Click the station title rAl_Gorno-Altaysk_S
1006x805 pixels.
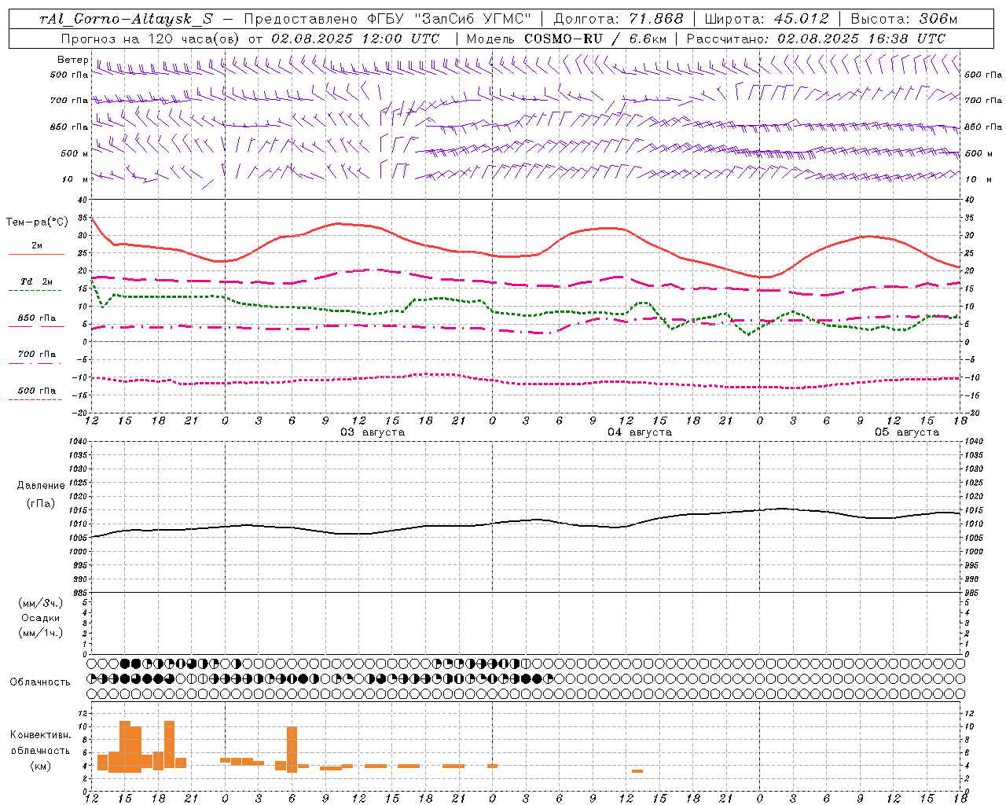click(x=126, y=20)
